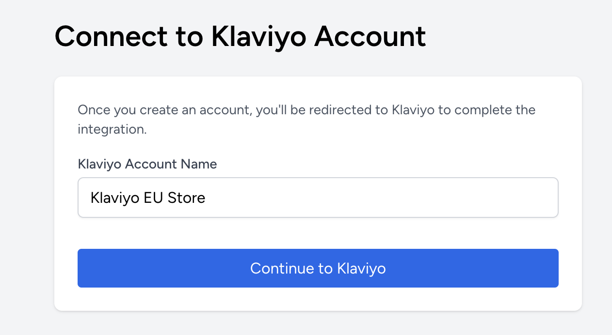Click the "Klaviyo Account Name" field label
The width and height of the screenshot is (612, 335).
point(147,164)
